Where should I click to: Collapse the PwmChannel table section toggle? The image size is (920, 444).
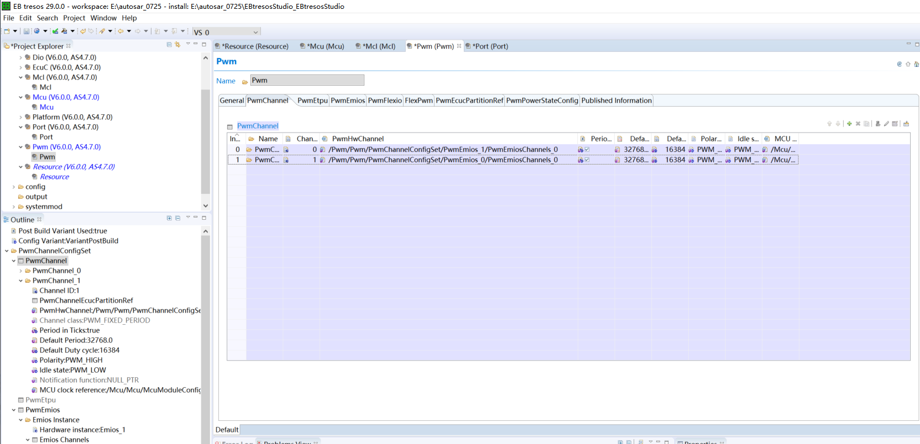pyautogui.click(x=230, y=127)
